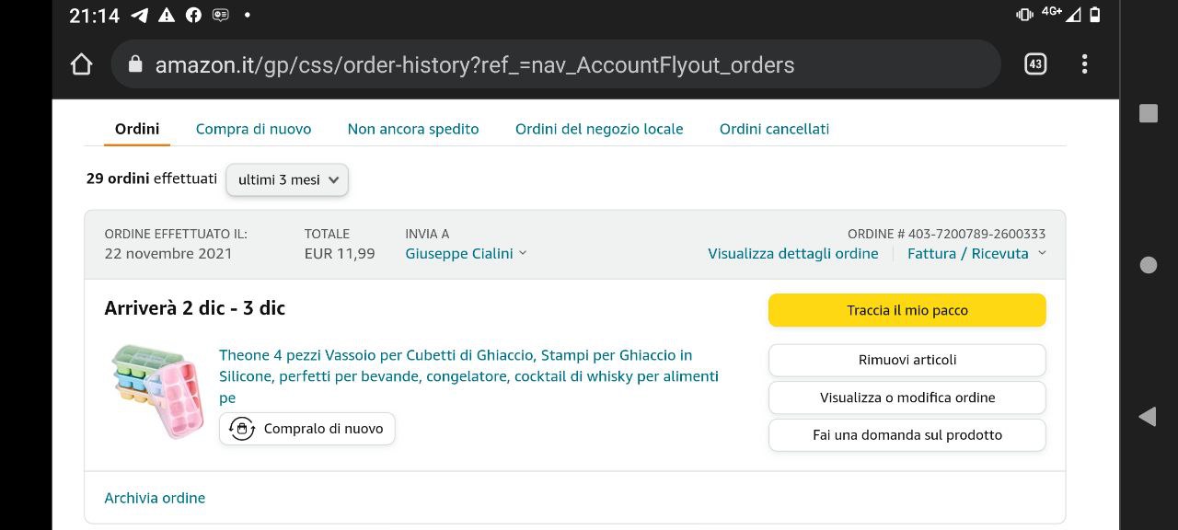Expand the 'Fattura / Ricevuta' dropdown
Viewport: 1178px width, 530px height.
(x=976, y=254)
